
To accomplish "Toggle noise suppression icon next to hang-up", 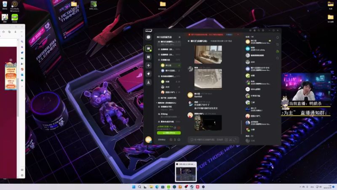I will click(x=175, y=128).
